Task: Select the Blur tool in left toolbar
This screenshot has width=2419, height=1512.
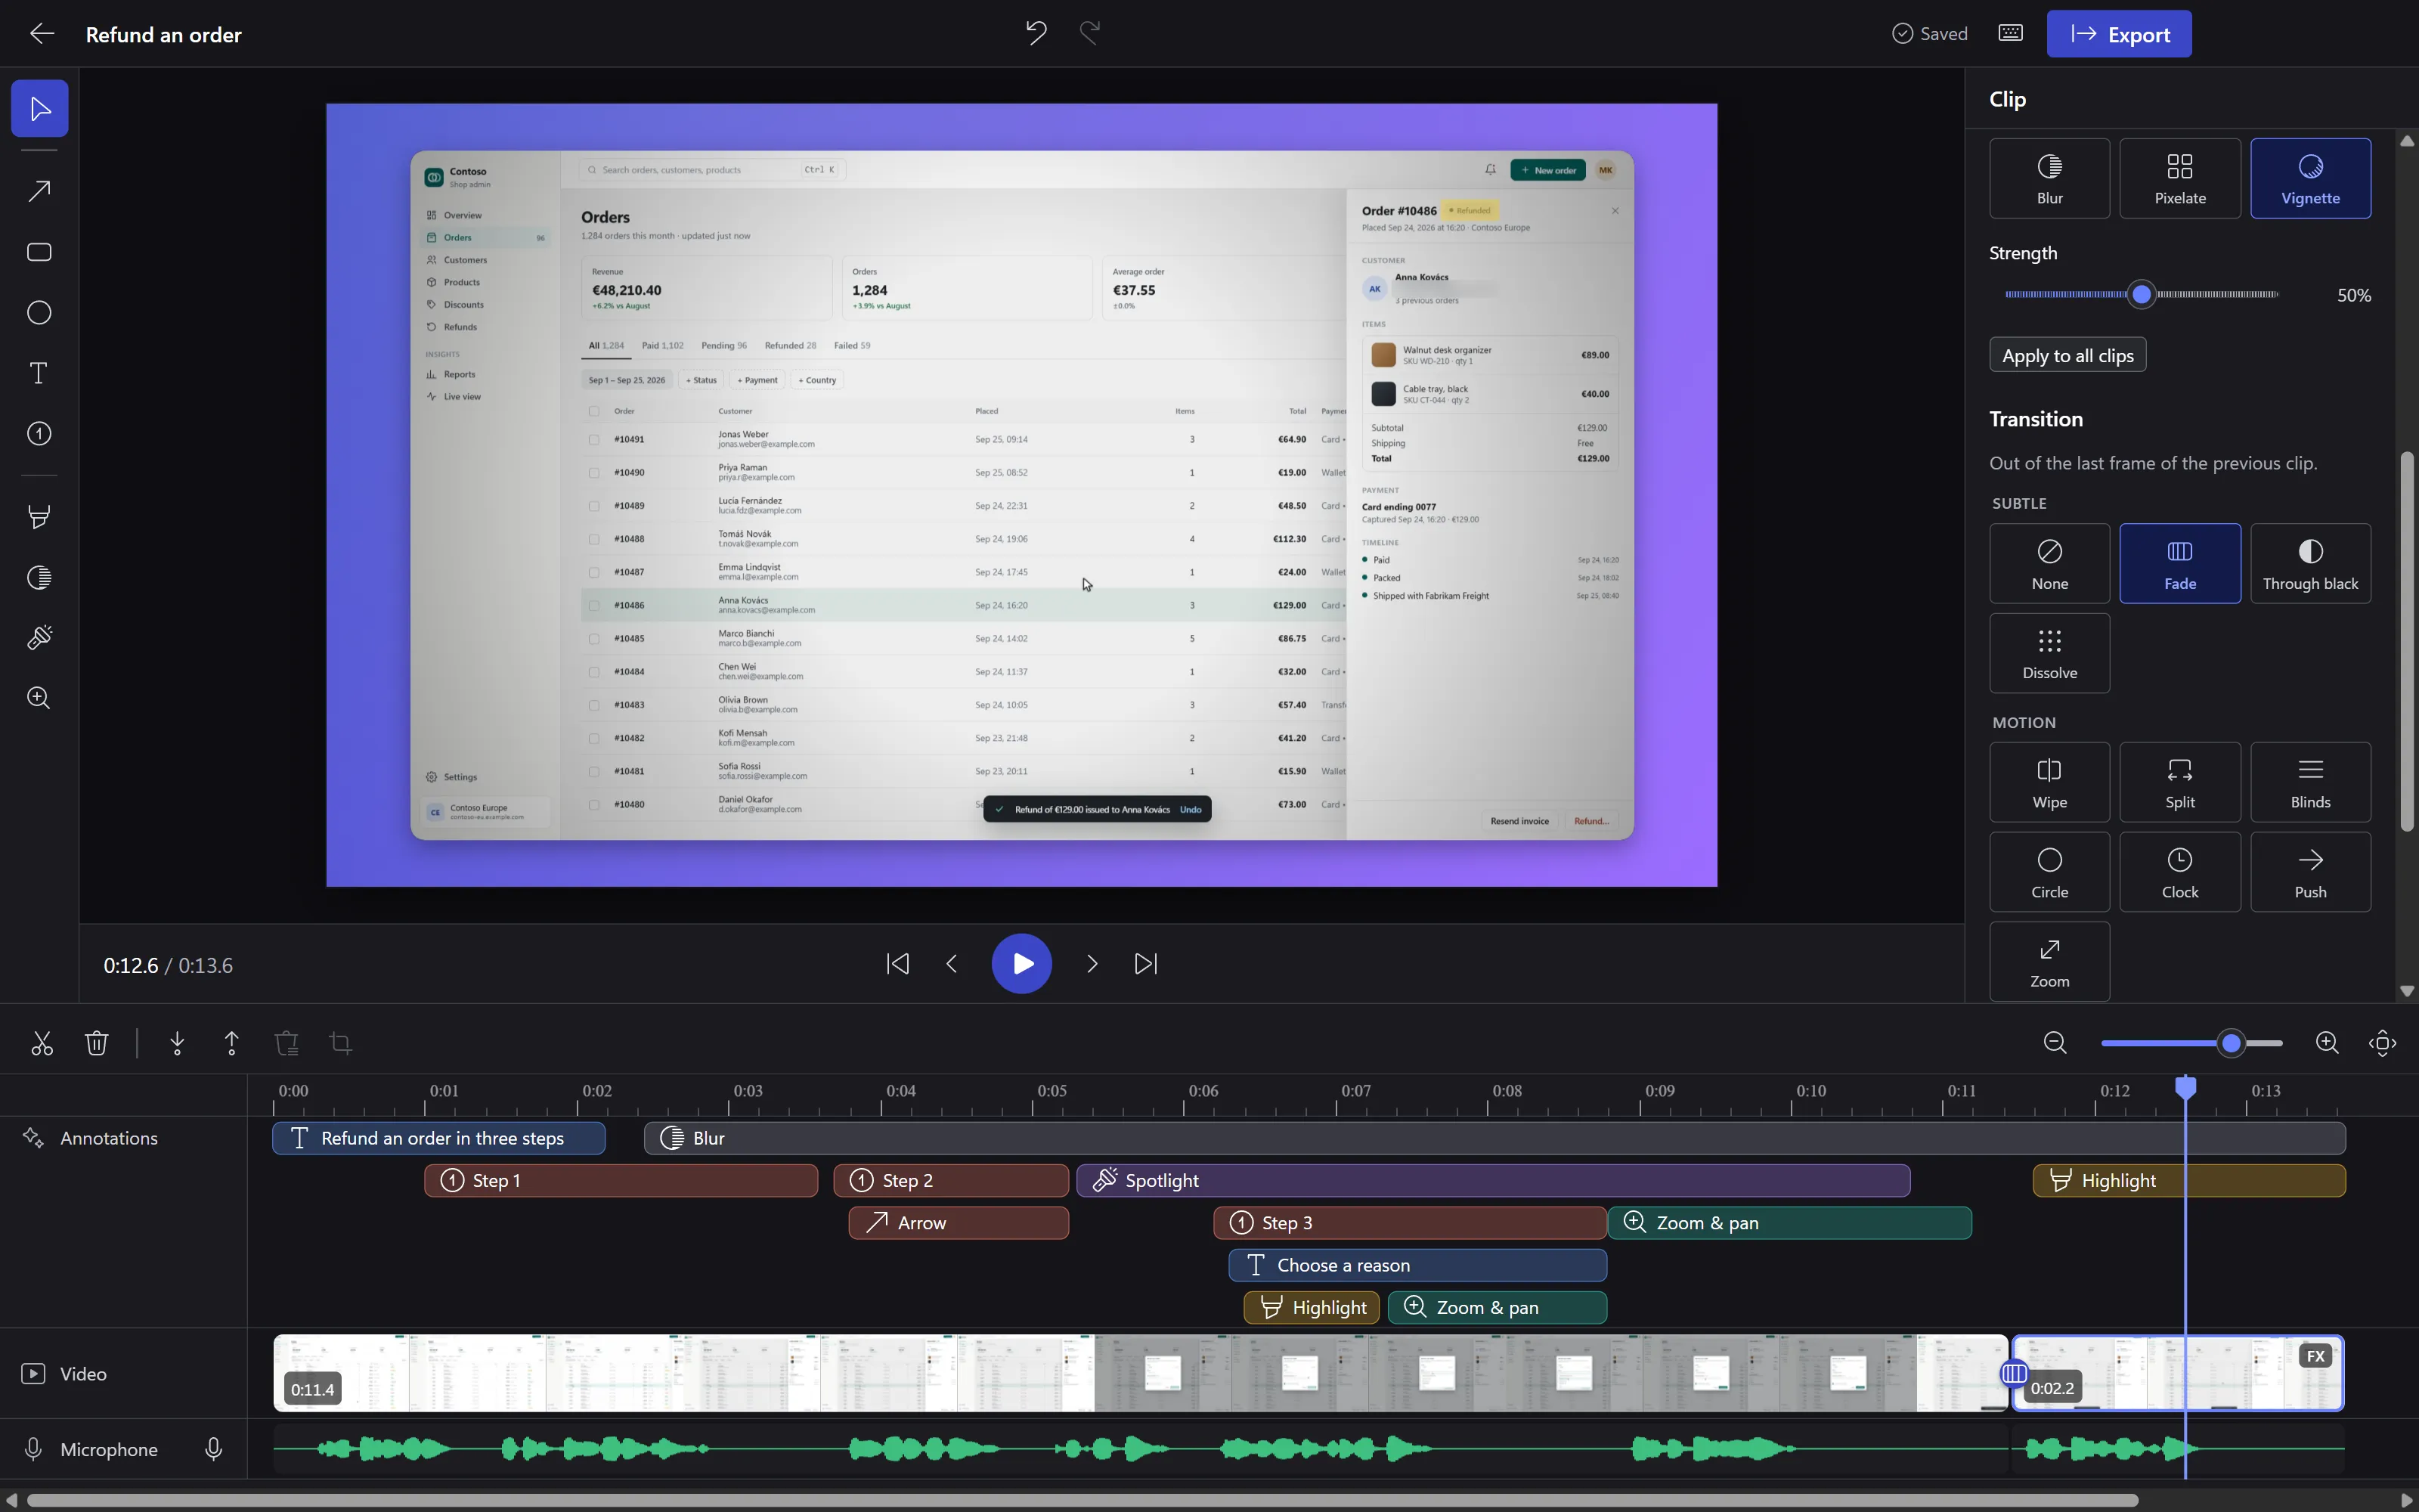Action: tap(40, 577)
